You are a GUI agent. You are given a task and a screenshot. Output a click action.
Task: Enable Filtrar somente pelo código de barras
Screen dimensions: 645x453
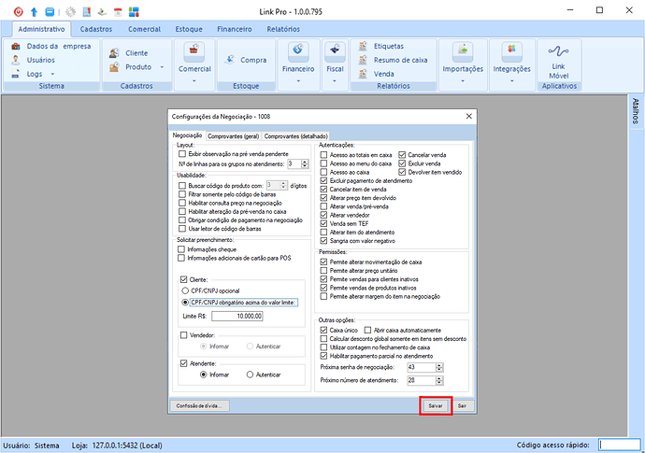point(181,193)
